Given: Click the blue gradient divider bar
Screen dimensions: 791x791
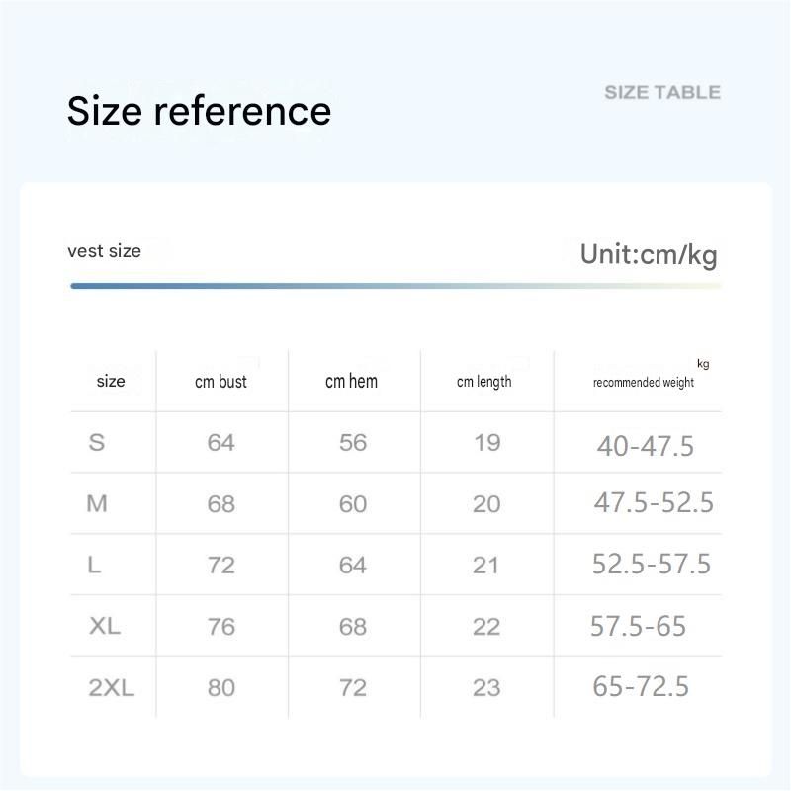Looking at the screenshot, I should (x=396, y=286).
